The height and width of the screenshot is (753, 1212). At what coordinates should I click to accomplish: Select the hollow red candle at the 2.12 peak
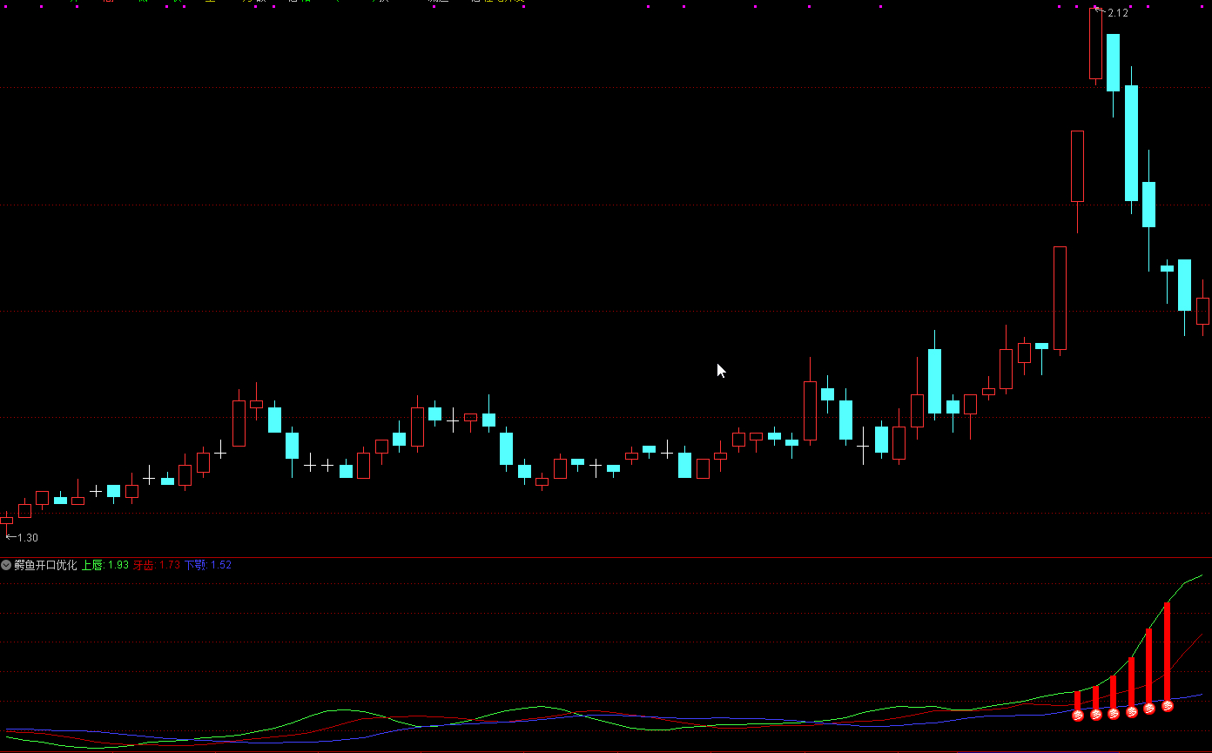(x=1095, y=44)
